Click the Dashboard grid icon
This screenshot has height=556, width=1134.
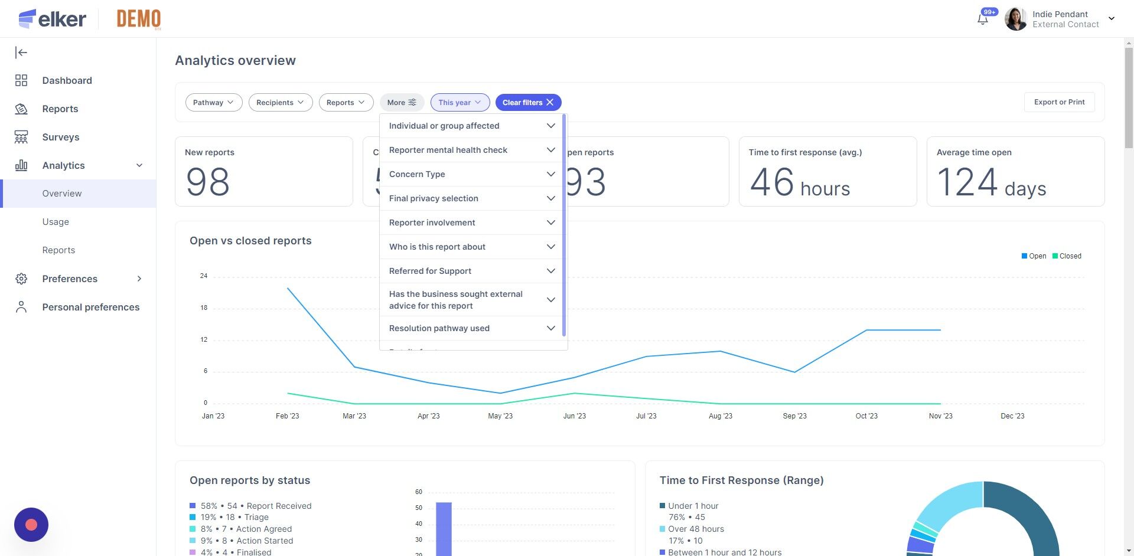pos(21,80)
